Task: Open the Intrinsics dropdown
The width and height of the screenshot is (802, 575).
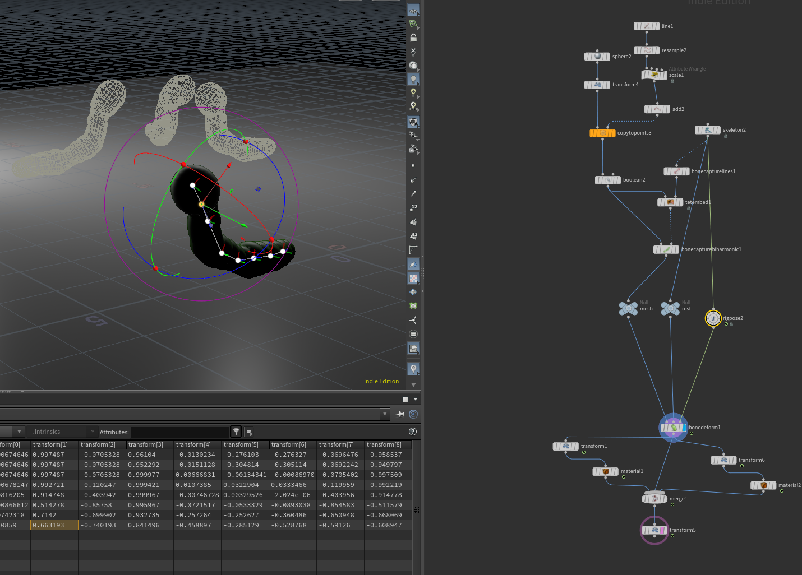Action: point(63,432)
